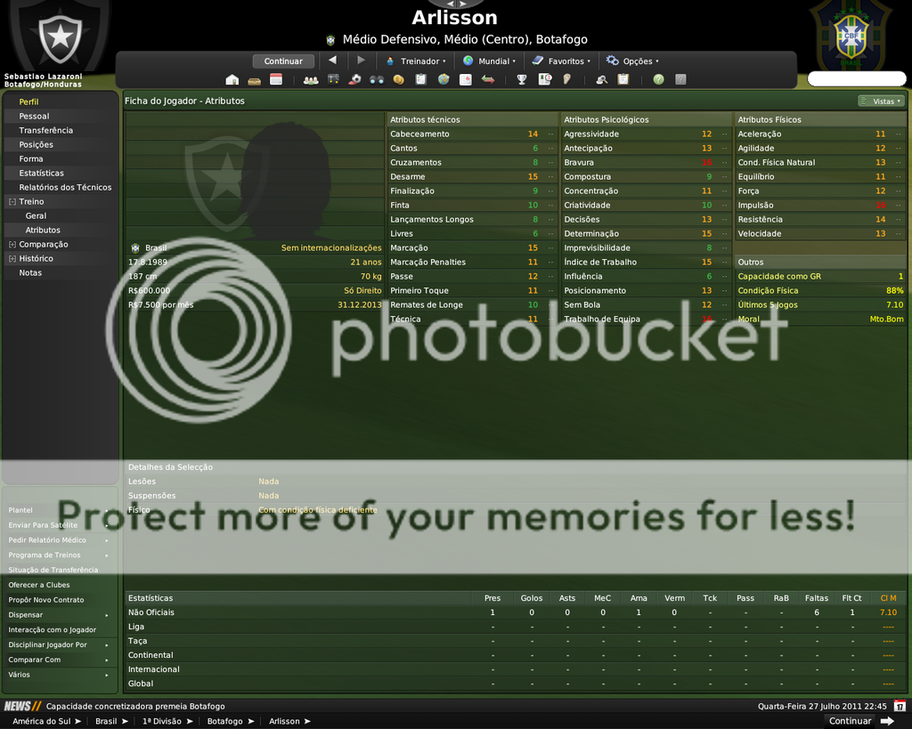Click the calendar icon in bottom-right corner
Image resolution: width=912 pixels, height=729 pixels.
coord(900,706)
